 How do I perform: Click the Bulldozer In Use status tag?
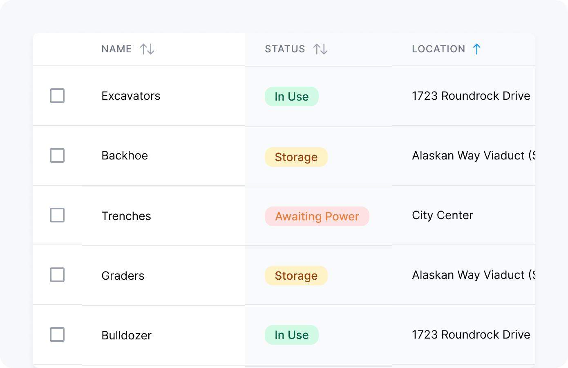[x=291, y=335]
